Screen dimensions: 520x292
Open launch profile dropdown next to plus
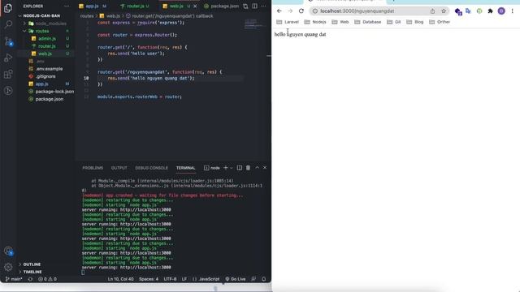pyautogui.click(x=232, y=168)
